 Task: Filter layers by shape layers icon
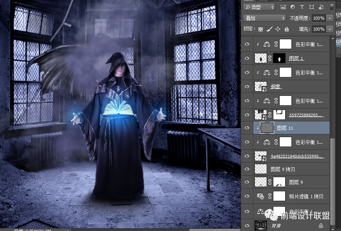(x=312, y=7)
